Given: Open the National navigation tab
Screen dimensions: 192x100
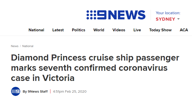Looking at the screenshot, I should point(36,30).
